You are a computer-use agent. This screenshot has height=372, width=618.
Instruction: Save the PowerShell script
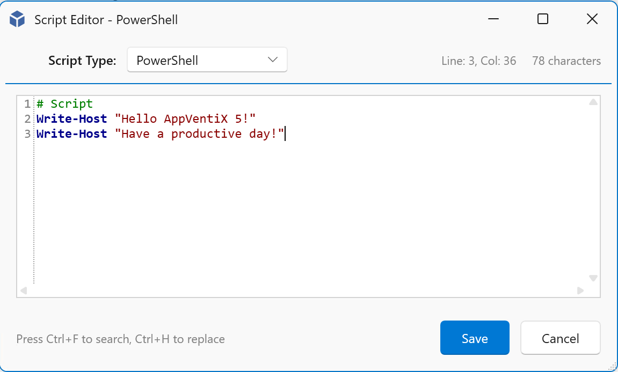[x=475, y=338]
